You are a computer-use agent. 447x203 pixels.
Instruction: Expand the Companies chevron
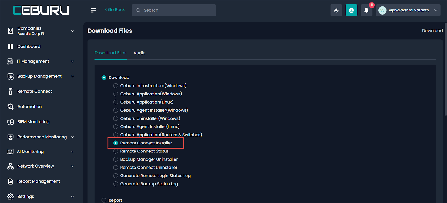[72, 31]
